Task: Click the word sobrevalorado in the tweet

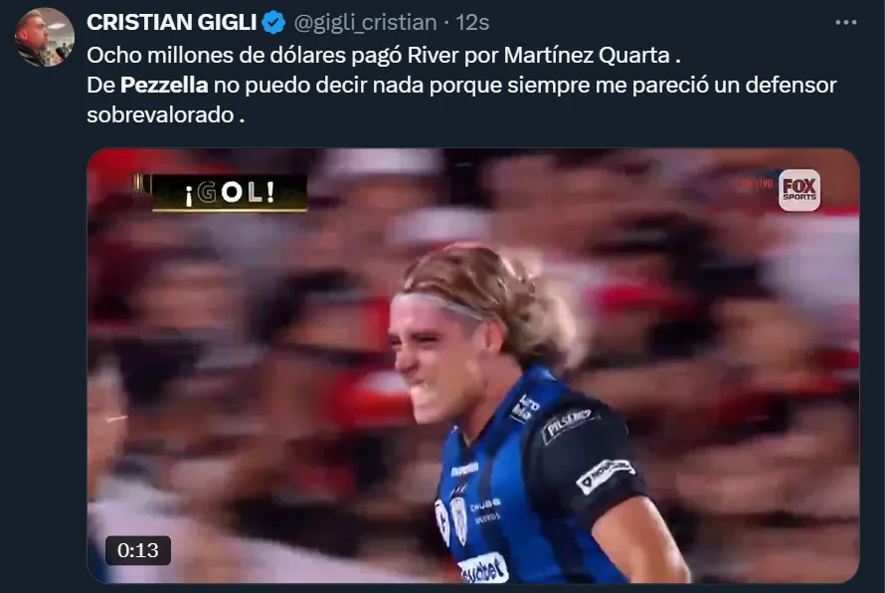Action: 160,115
